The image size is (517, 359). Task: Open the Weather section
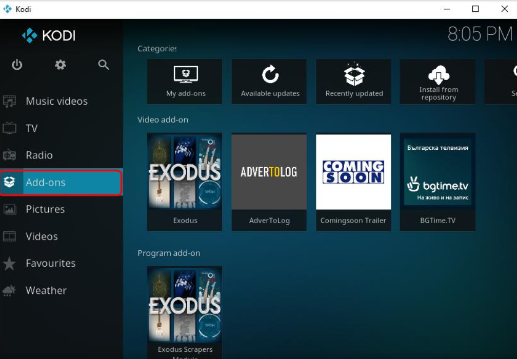[x=46, y=290]
